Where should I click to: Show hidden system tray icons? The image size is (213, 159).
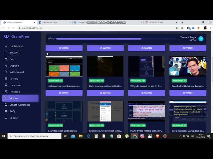click(x=180, y=136)
